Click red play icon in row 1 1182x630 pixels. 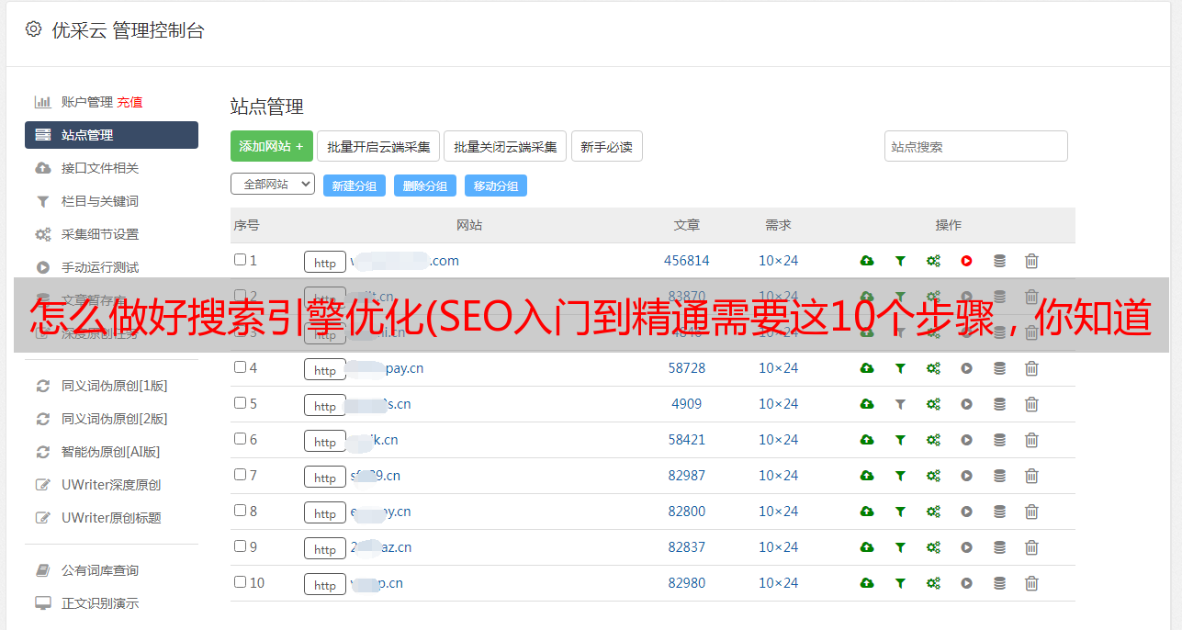[x=966, y=261]
